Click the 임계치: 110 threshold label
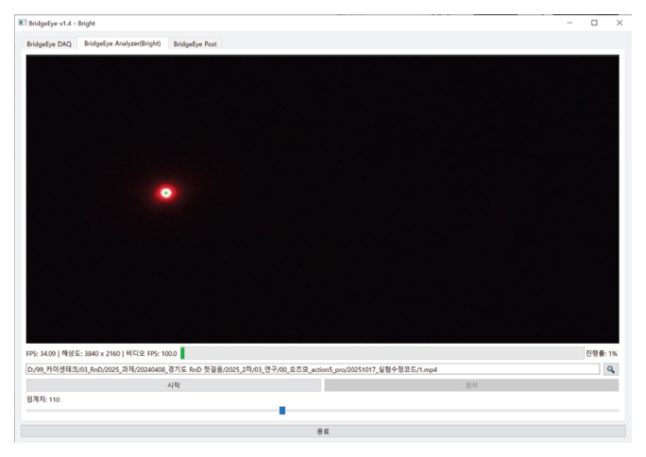The height and width of the screenshot is (457, 646). pos(42,399)
